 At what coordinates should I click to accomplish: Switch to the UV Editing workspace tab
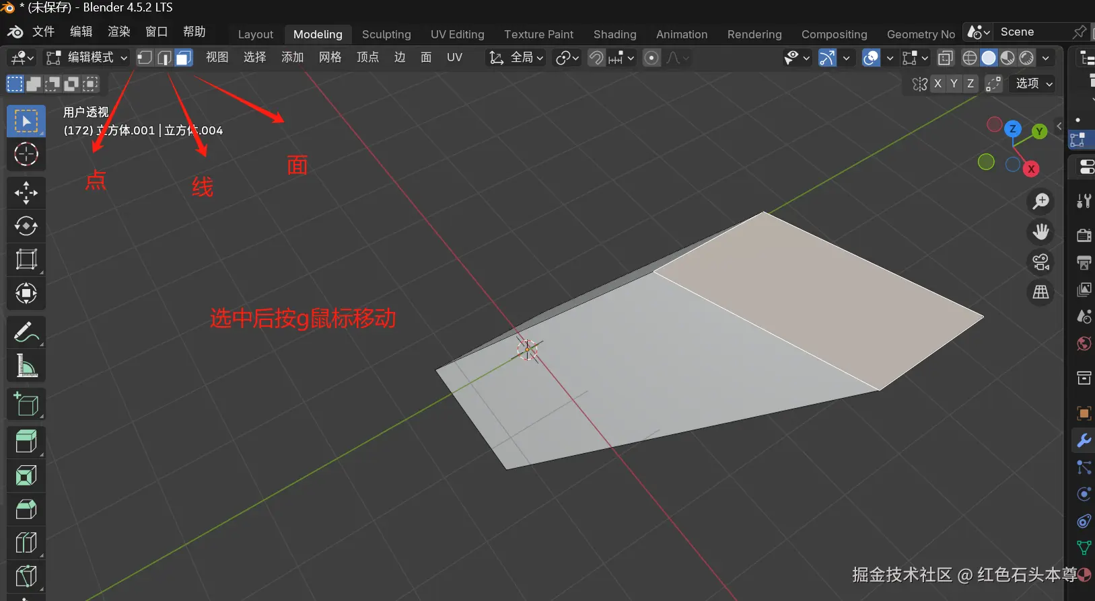tap(458, 34)
